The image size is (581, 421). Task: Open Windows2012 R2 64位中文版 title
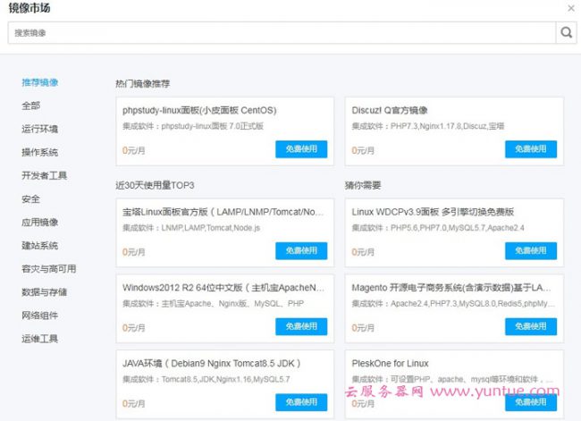click(223, 288)
